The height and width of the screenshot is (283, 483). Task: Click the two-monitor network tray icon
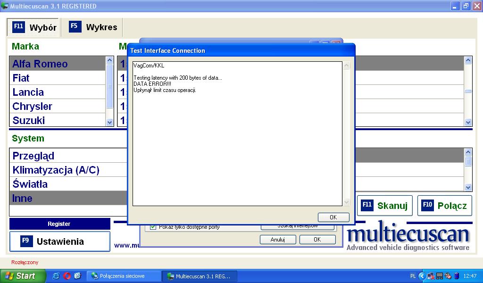[x=440, y=276]
